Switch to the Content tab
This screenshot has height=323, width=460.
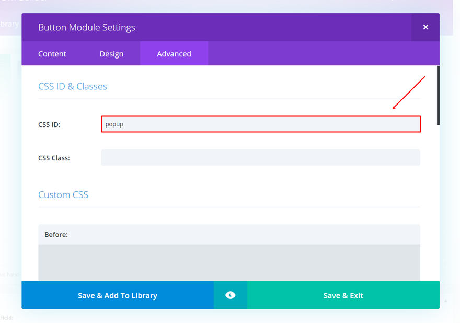click(x=52, y=54)
